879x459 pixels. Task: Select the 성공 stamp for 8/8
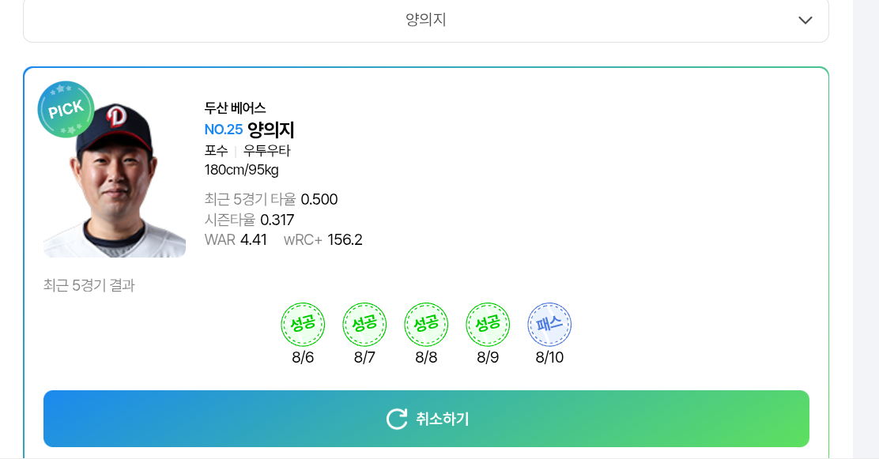(426, 324)
